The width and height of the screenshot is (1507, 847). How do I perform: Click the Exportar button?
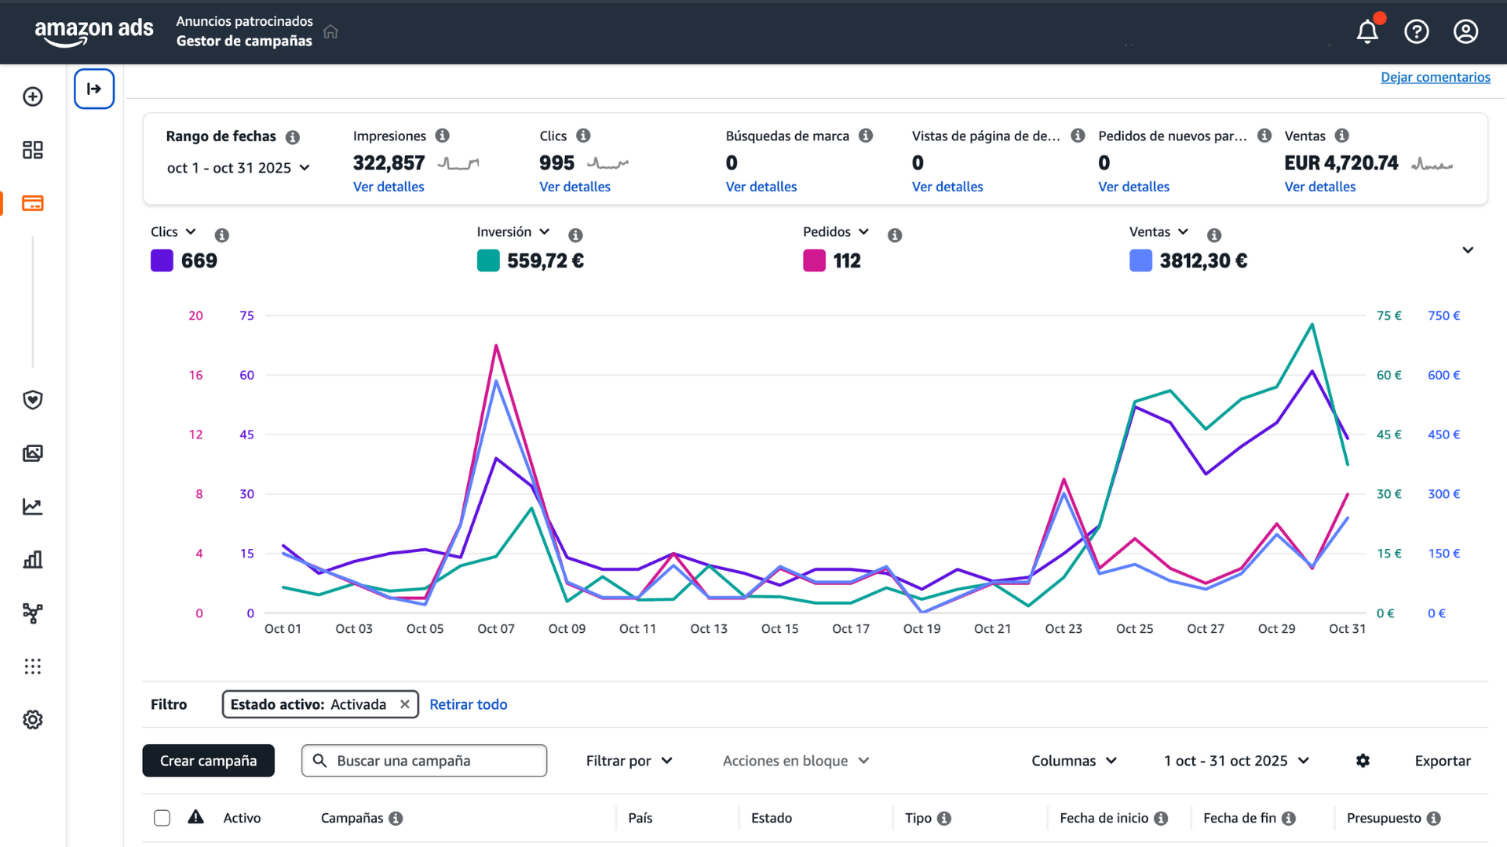1442,761
